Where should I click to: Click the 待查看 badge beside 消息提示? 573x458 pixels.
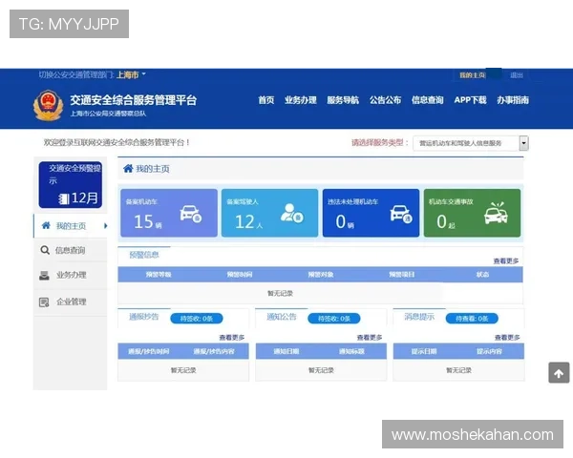472,319
